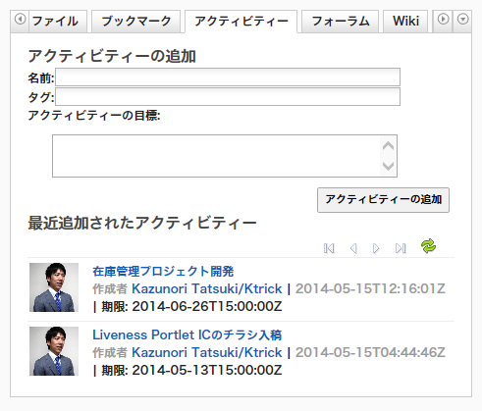The width and height of the screenshot is (482, 411).
Task: Go to previous page of activities
Action: coord(353,248)
